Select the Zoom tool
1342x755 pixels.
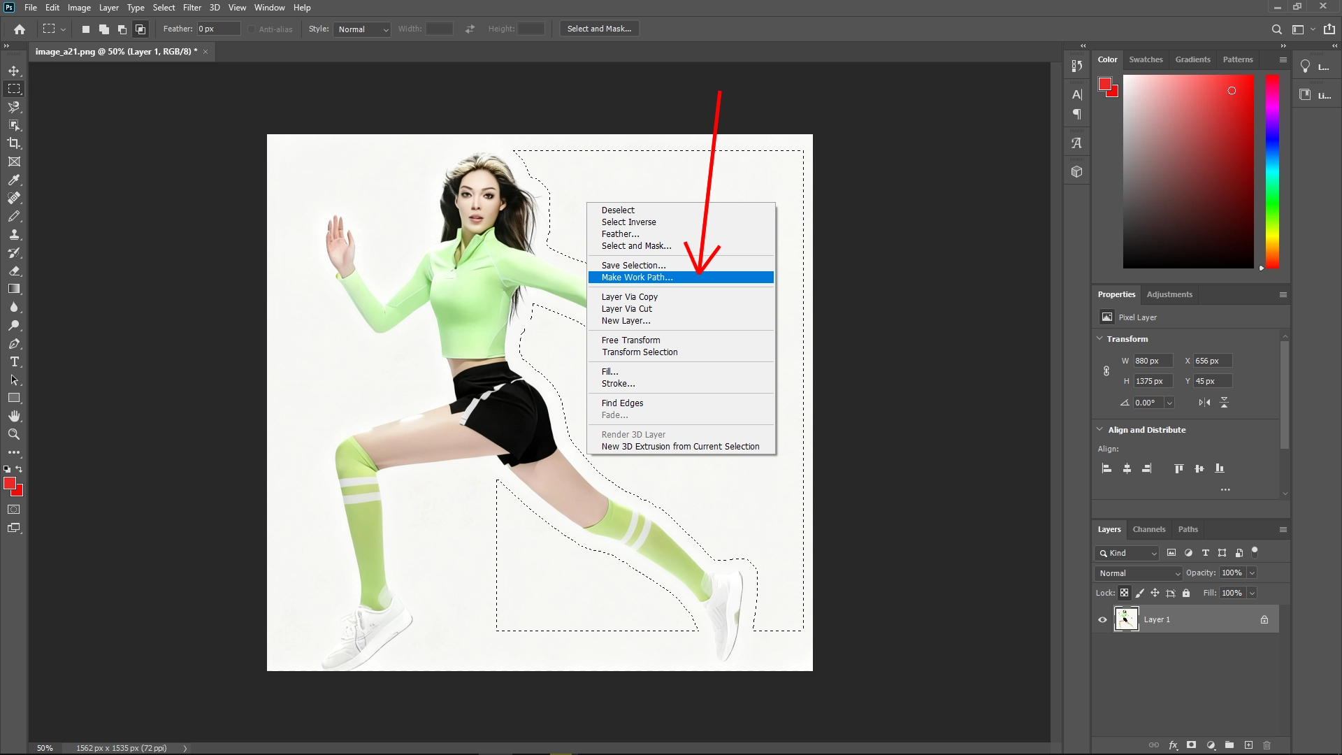(14, 434)
